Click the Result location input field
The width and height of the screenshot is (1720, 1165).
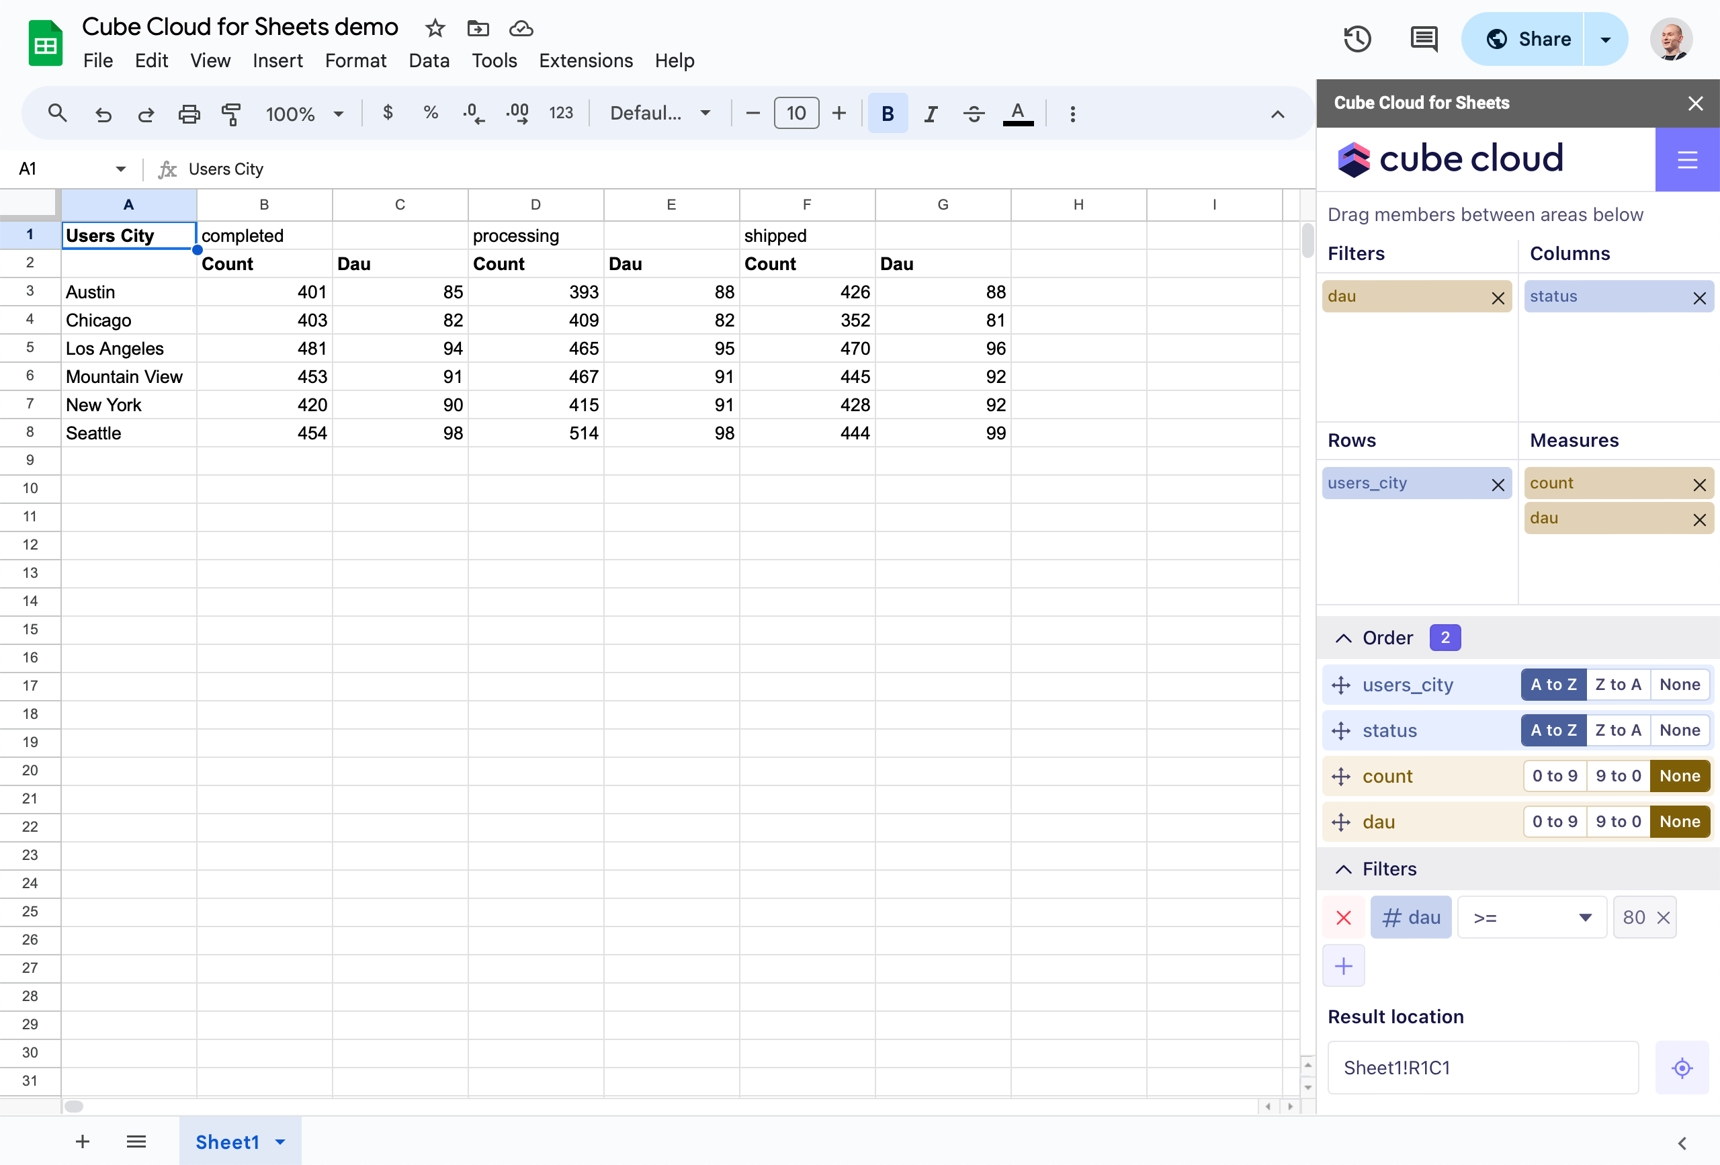pyautogui.click(x=1482, y=1068)
